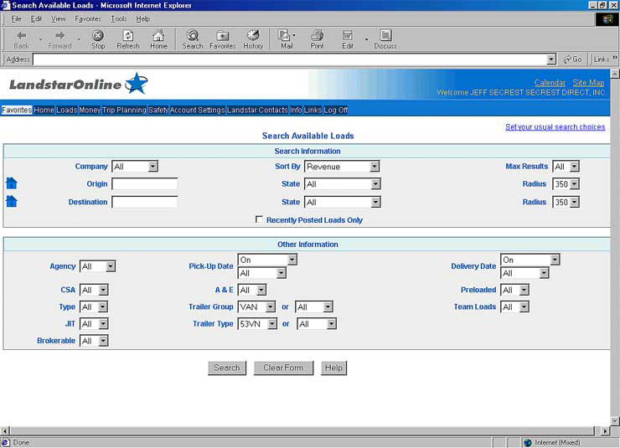
Task: Click the IE page icon in status bar
Action: [x=6, y=442]
